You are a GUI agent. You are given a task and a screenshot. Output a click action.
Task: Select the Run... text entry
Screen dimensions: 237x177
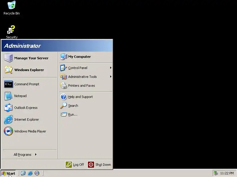click(x=73, y=114)
